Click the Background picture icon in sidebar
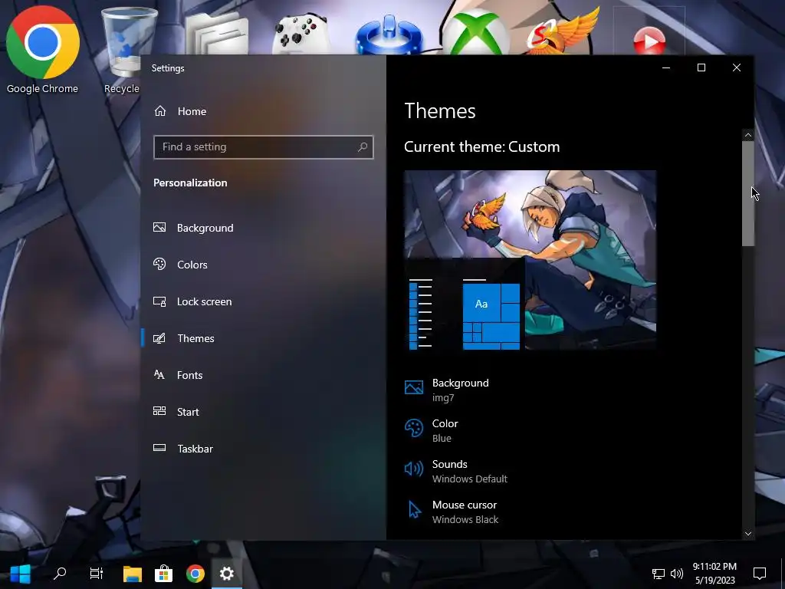 pos(159,227)
